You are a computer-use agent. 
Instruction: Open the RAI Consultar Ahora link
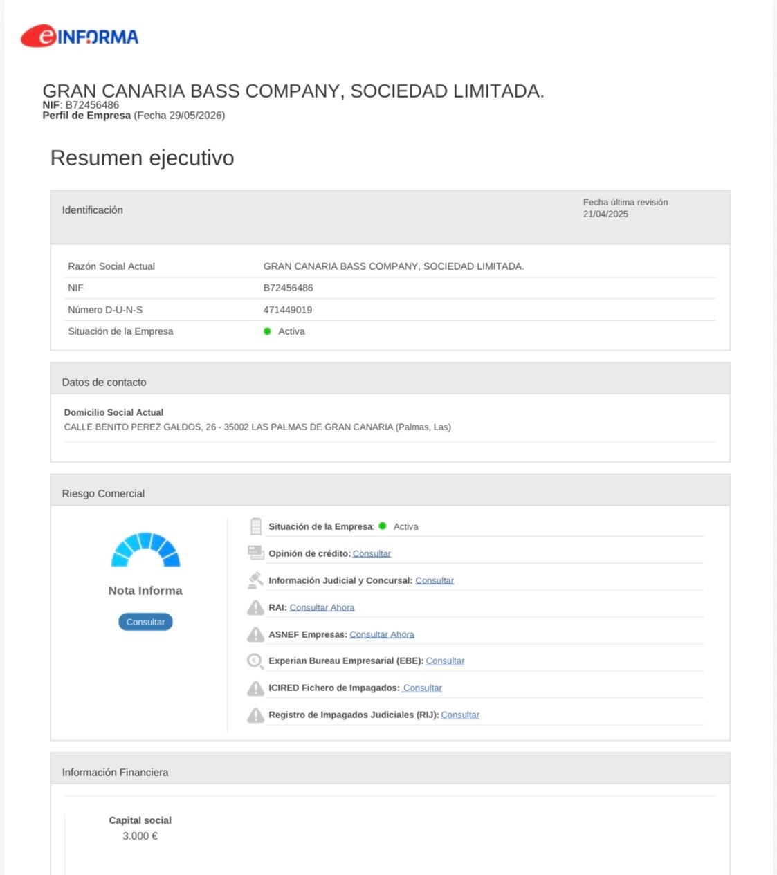pos(322,607)
